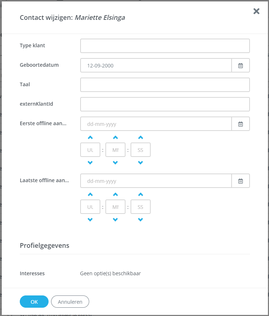
Task: Increase hours for Eerste offline aankoop
Action: click(90, 137)
